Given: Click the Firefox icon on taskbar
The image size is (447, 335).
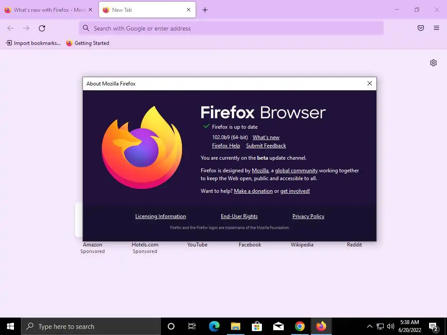Looking at the screenshot, I should point(321,326).
